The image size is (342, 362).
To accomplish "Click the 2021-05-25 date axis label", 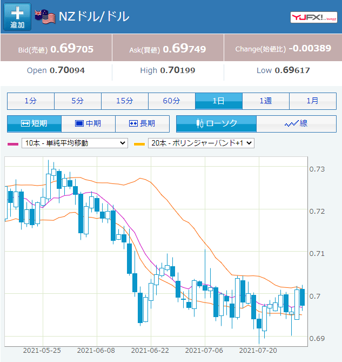I will coord(42,351).
